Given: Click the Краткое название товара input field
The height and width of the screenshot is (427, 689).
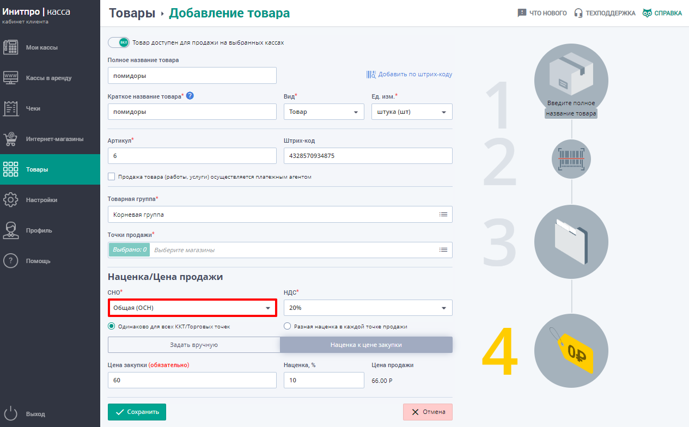Looking at the screenshot, I should [x=192, y=112].
